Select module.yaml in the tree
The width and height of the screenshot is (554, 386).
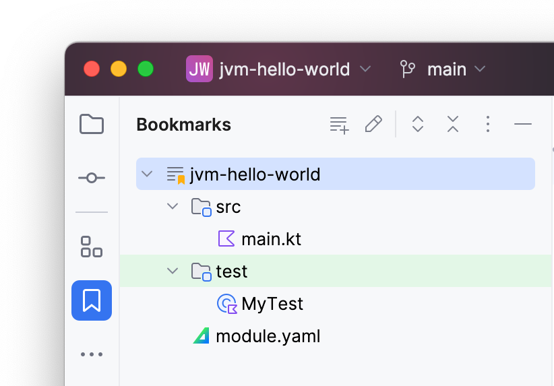click(x=268, y=336)
